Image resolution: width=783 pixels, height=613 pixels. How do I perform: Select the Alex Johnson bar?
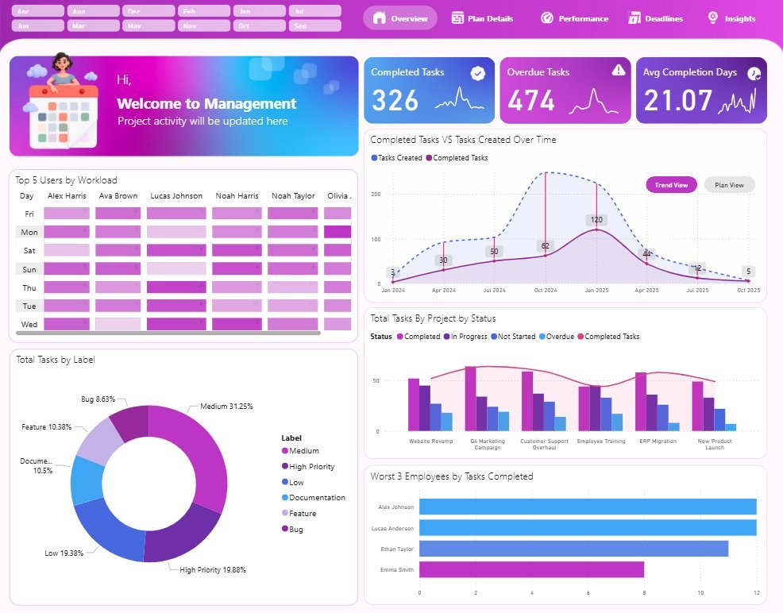click(x=588, y=507)
